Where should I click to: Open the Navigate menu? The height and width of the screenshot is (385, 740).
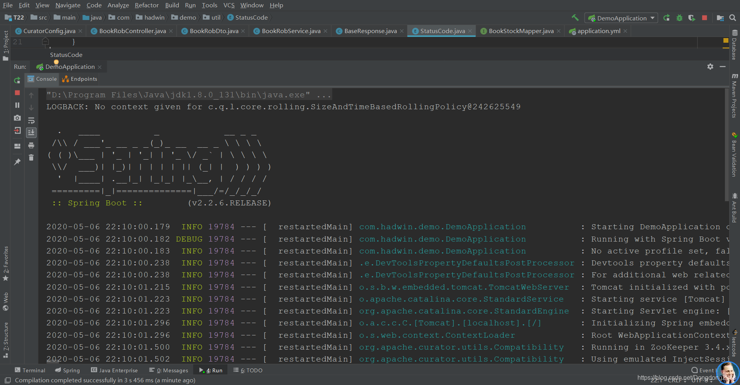[x=68, y=5]
